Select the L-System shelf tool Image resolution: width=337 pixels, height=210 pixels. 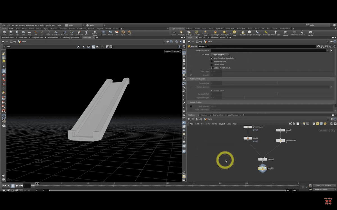tap(103, 33)
